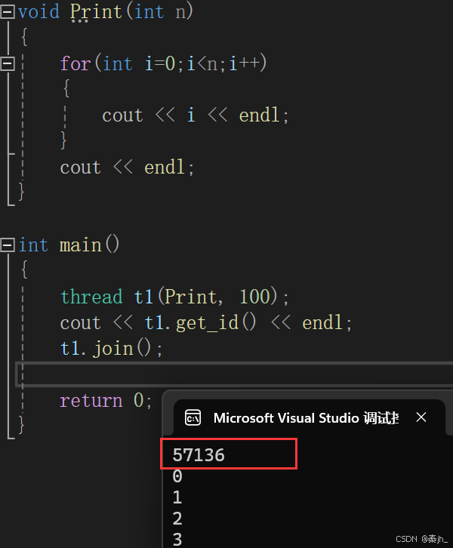Click the 'i<n' loop condition

point(202,63)
